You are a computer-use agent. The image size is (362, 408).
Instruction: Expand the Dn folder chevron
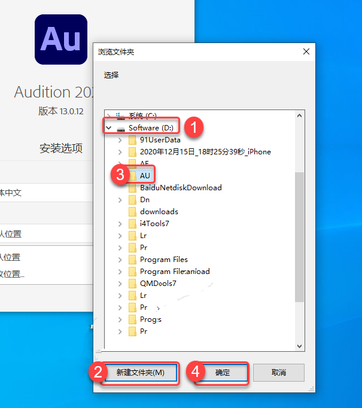120,200
